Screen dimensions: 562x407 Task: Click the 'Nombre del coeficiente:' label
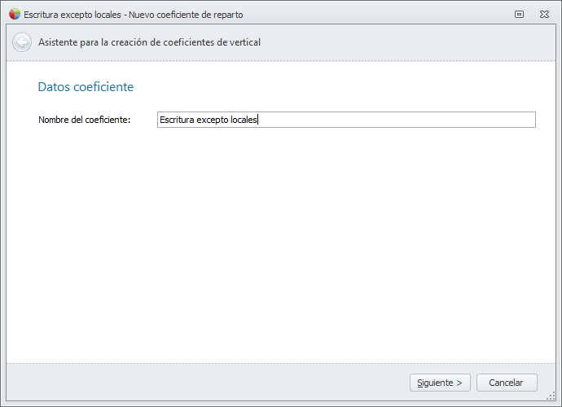pyautogui.click(x=85, y=120)
